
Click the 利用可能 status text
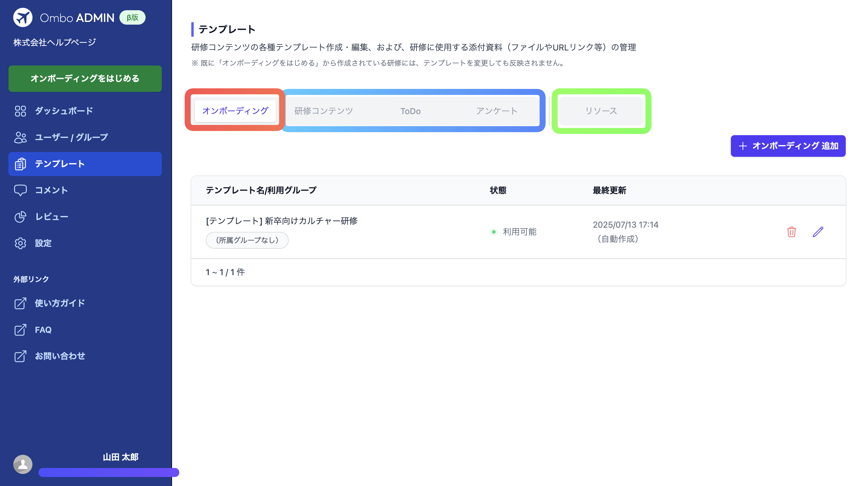pyautogui.click(x=519, y=232)
